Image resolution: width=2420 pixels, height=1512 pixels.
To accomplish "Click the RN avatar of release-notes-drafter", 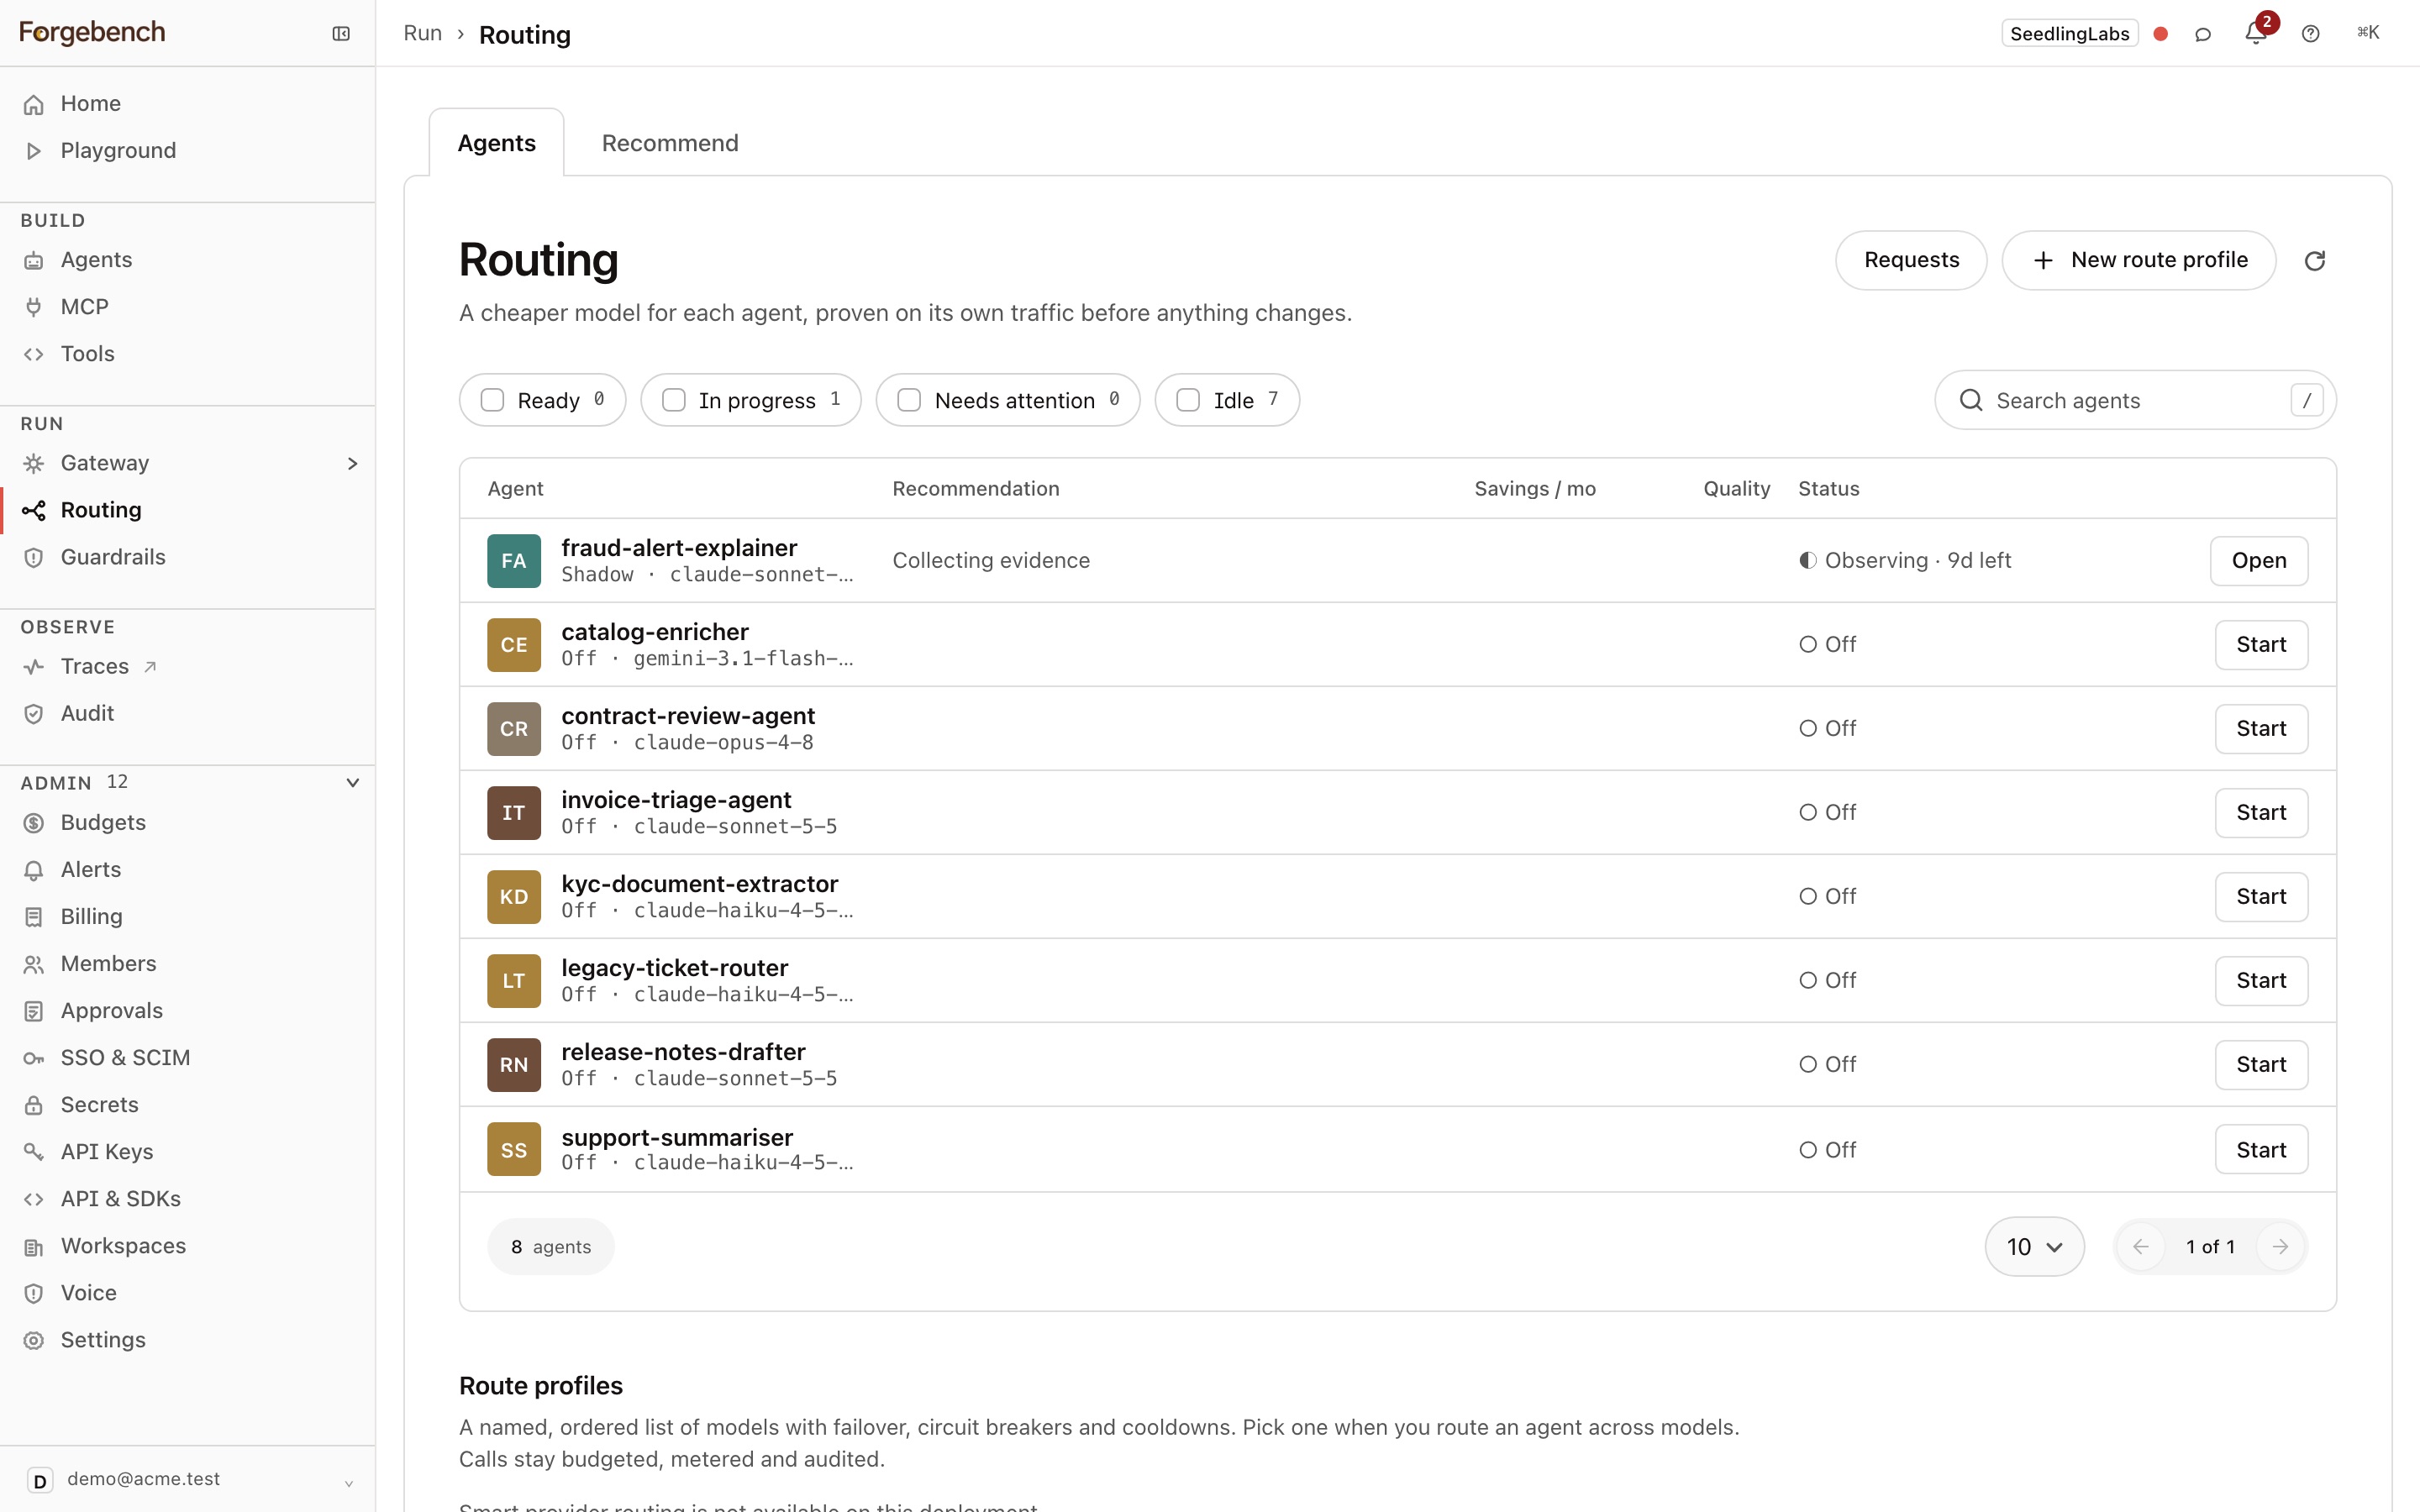I will [514, 1064].
